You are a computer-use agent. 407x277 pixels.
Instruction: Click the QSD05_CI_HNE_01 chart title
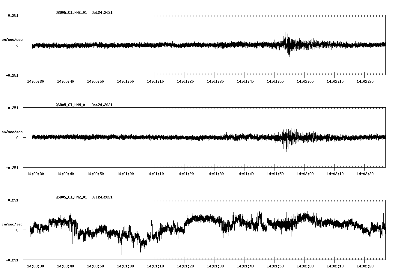tap(71, 13)
